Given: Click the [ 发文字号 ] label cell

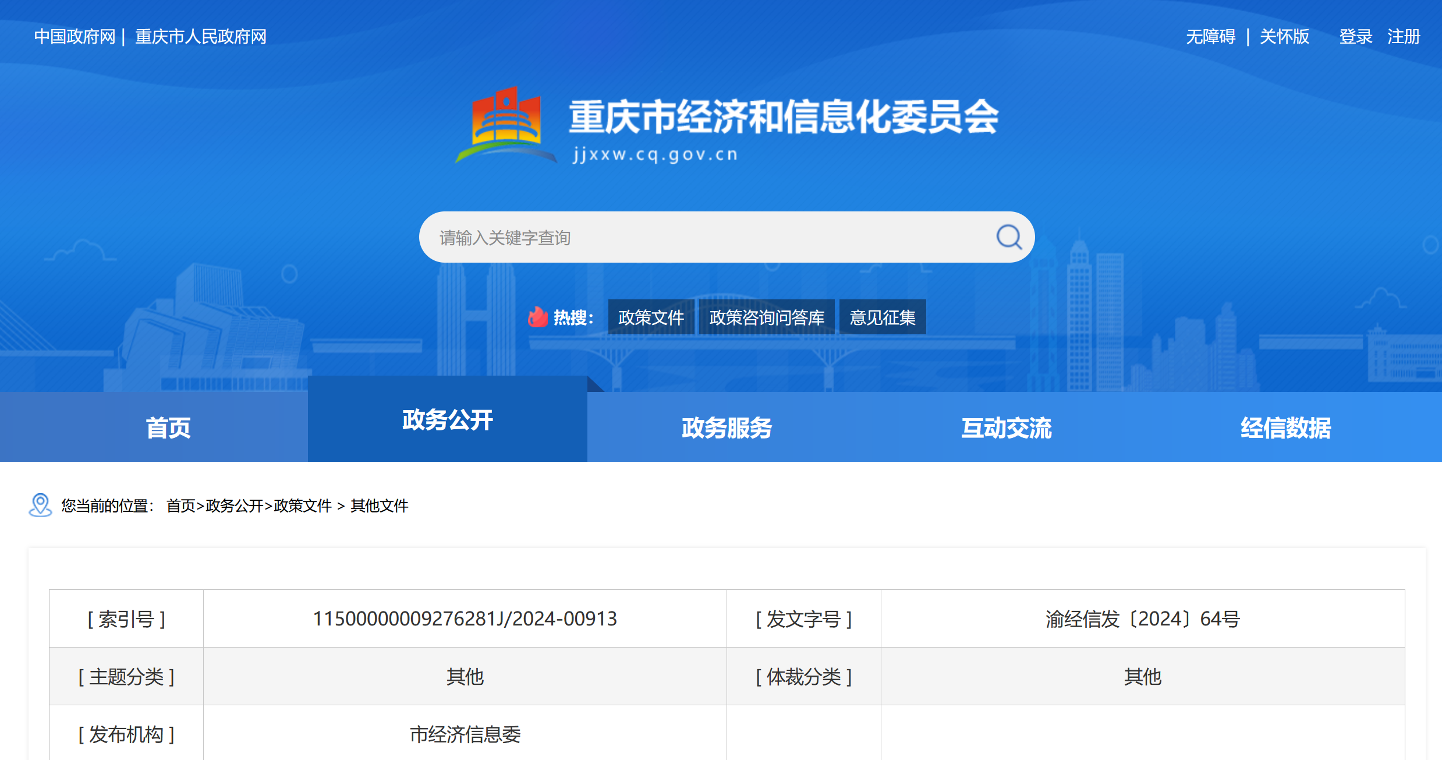Looking at the screenshot, I should tap(804, 618).
